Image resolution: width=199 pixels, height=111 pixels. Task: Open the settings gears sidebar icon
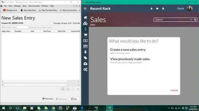pyautogui.click(x=86, y=69)
